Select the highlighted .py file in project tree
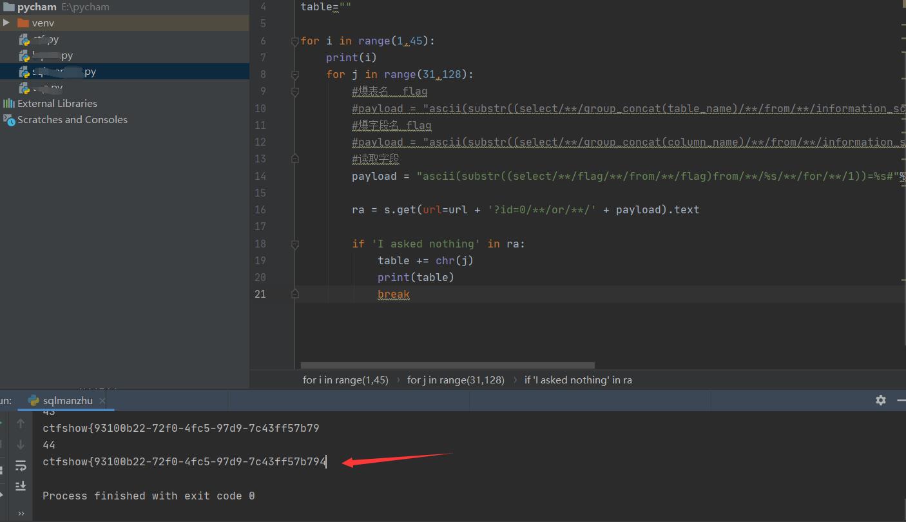Image resolution: width=906 pixels, height=522 pixels. coord(124,72)
